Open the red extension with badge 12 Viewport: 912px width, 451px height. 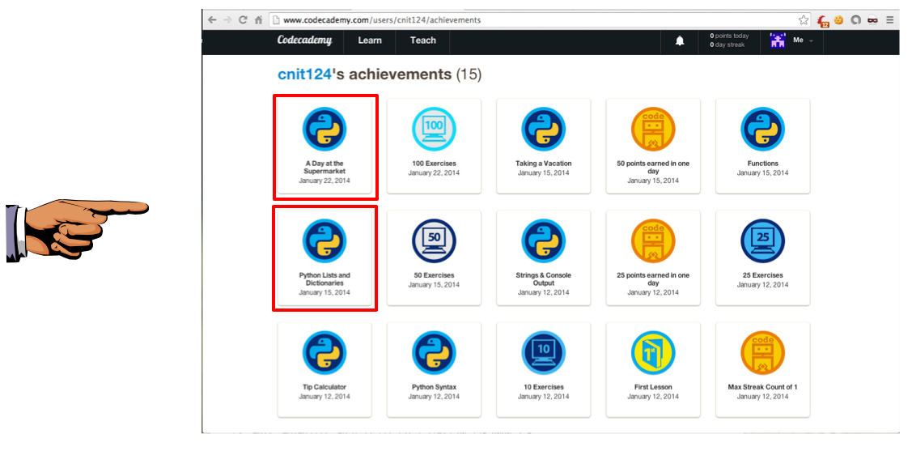822,20
